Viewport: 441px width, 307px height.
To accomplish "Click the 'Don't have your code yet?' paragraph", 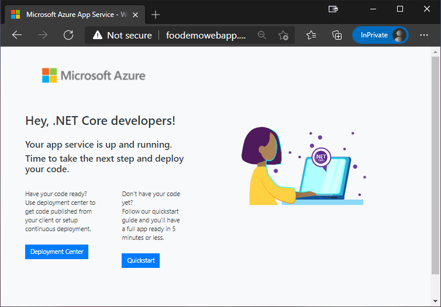I will click(x=151, y=216).
